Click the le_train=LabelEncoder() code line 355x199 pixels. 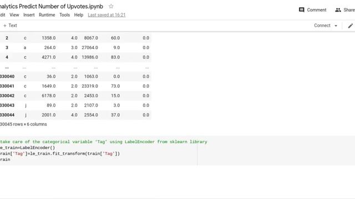coord(27,148)
